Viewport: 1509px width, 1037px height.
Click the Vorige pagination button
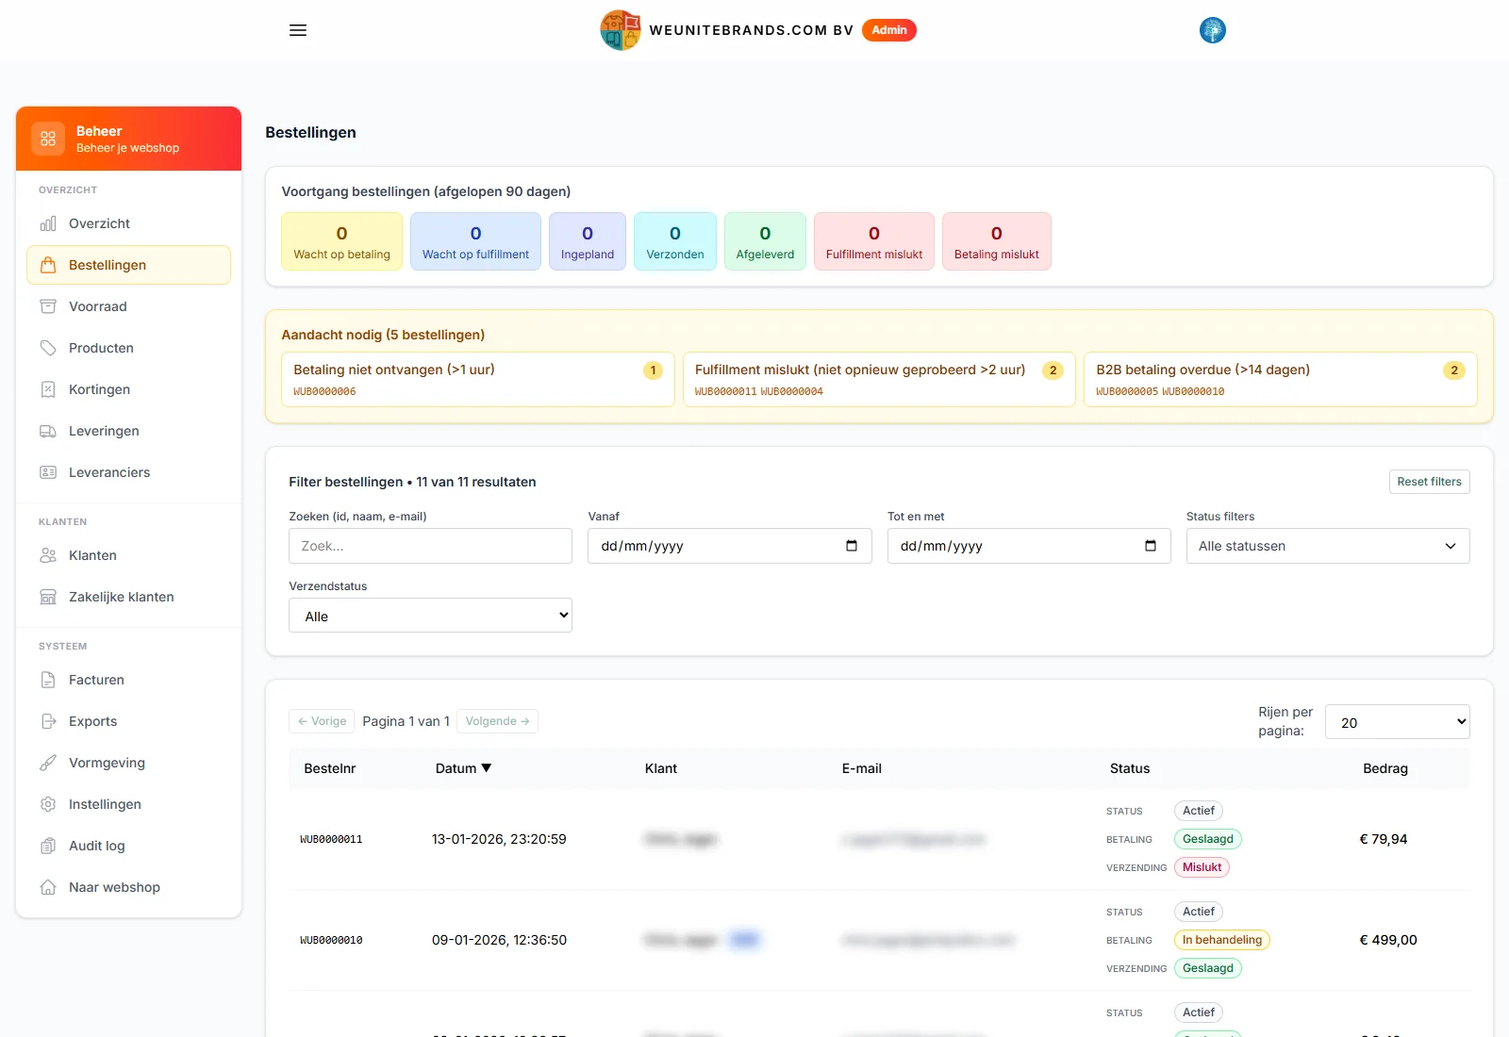(322, 721)
